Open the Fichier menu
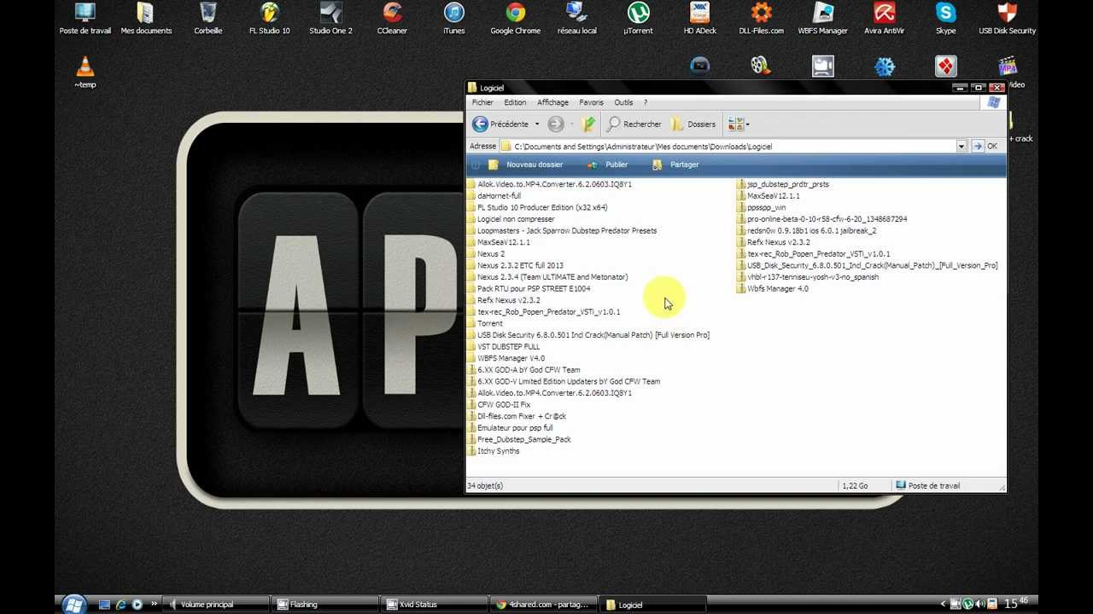1093x614 pixels. click(482, 102)
